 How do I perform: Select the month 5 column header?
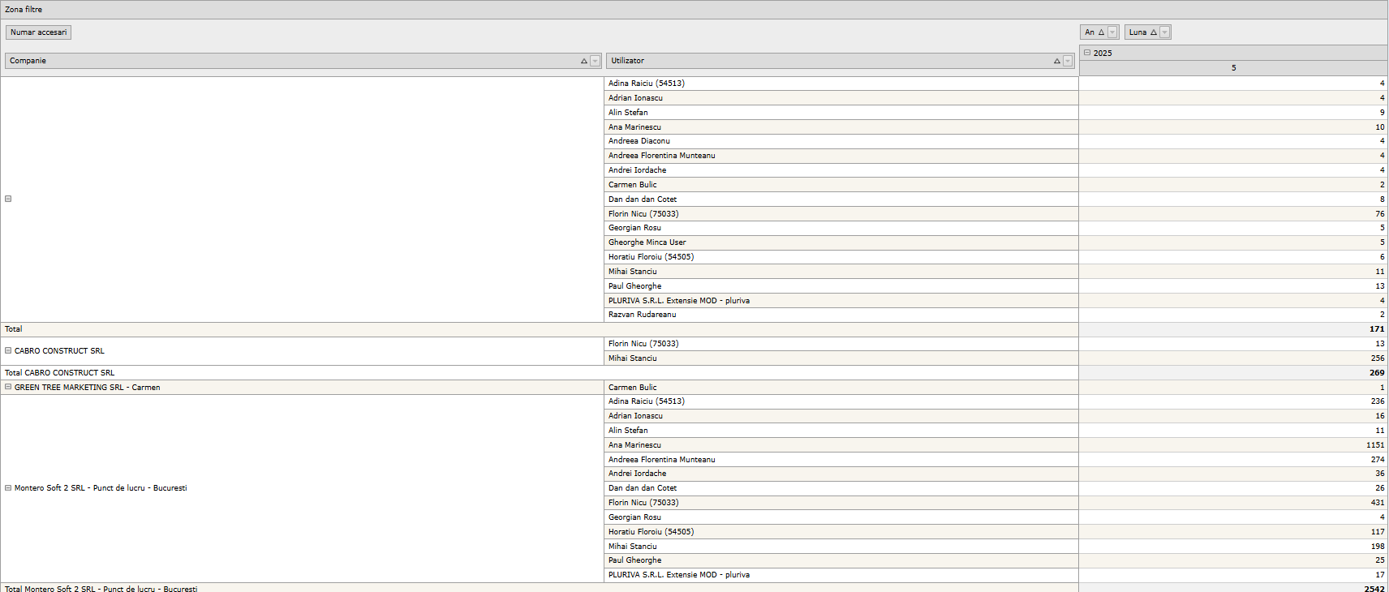coord(1233,68)
